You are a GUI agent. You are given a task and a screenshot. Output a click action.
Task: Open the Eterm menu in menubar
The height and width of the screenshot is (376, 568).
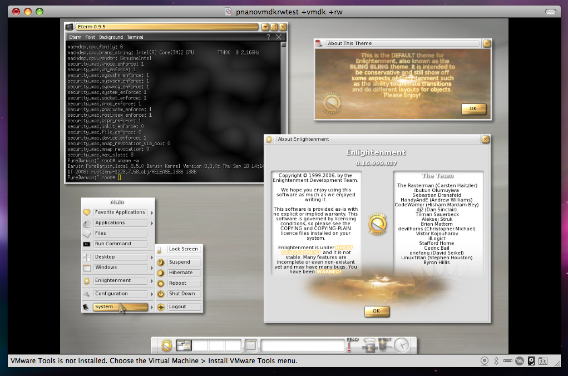(75, 37)
